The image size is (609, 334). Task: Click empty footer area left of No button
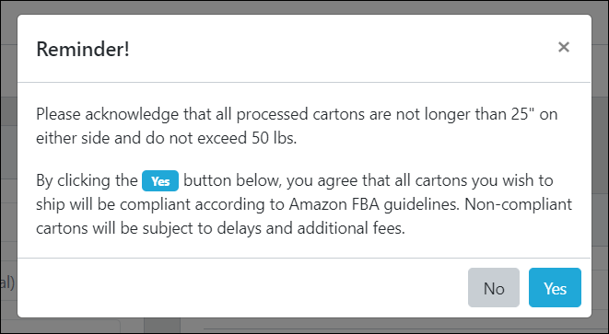click(x=240, y=287)
